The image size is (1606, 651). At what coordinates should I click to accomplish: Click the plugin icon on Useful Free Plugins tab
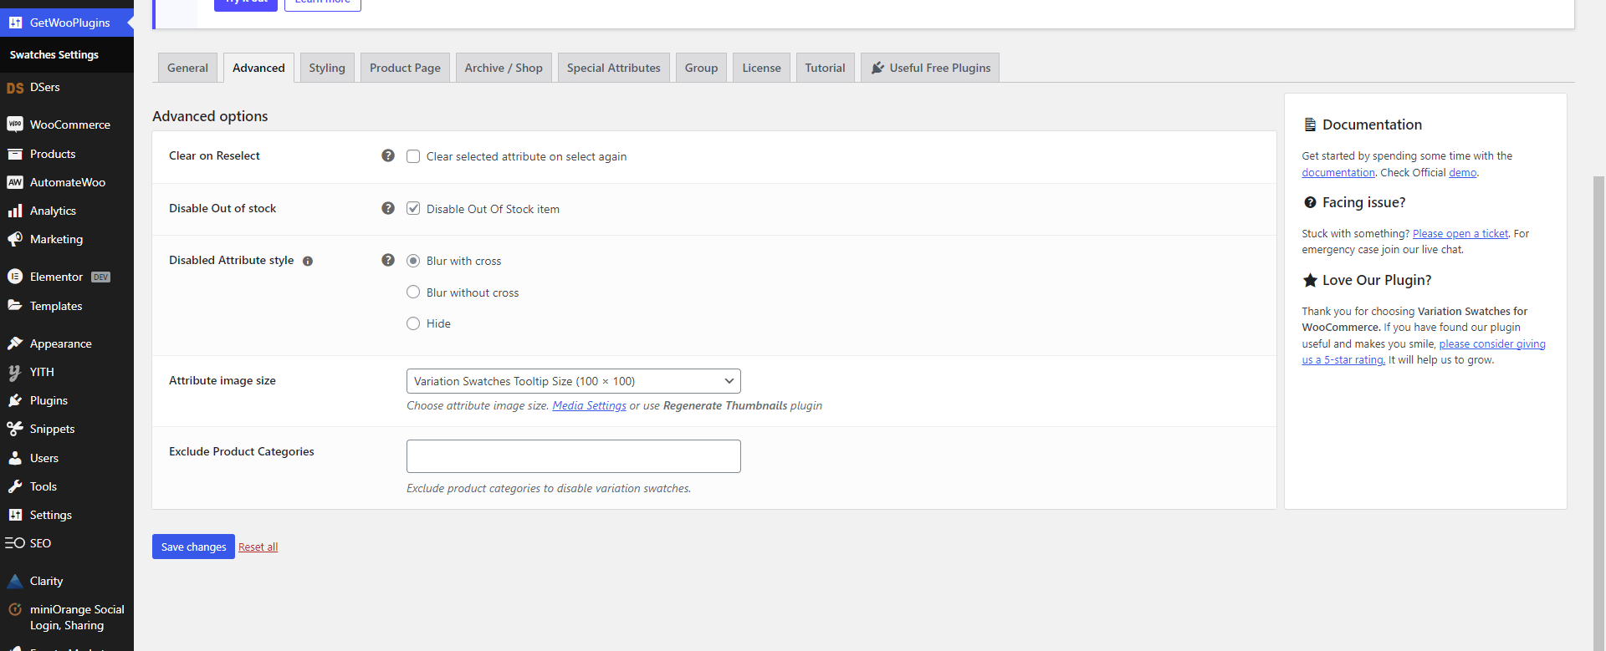[877, 68]
